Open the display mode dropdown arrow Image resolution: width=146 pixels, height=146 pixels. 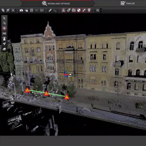(x=101, y=10)
